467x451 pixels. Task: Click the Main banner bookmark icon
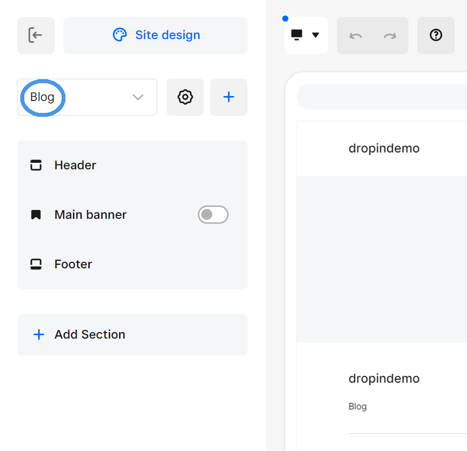tap(36, 214)
